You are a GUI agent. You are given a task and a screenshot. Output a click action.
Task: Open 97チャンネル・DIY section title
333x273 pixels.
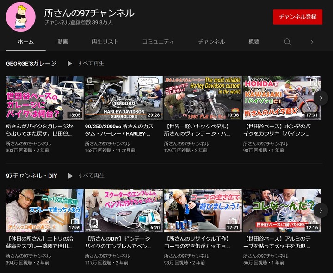[31, 176]
